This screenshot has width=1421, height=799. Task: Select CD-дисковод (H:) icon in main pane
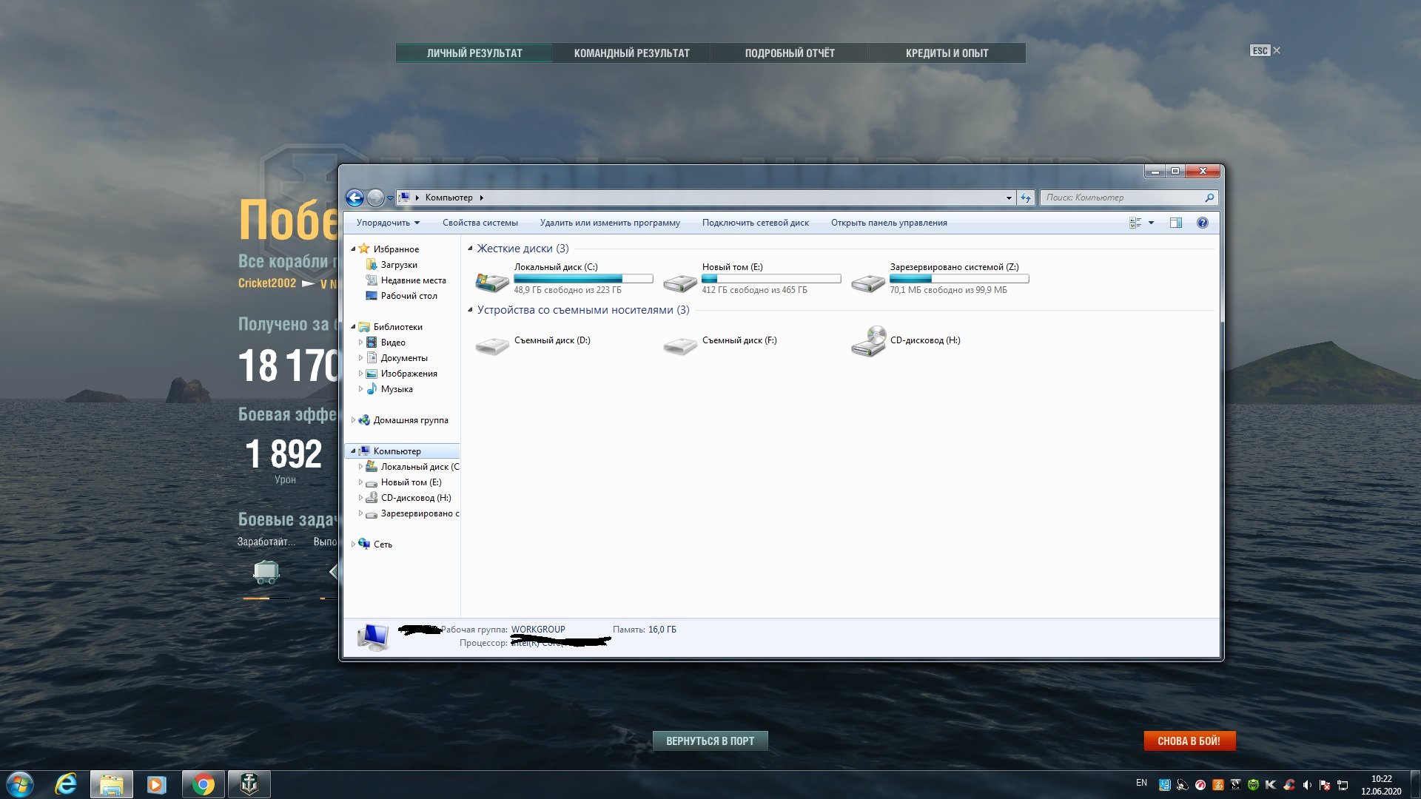tap(869, 341)
